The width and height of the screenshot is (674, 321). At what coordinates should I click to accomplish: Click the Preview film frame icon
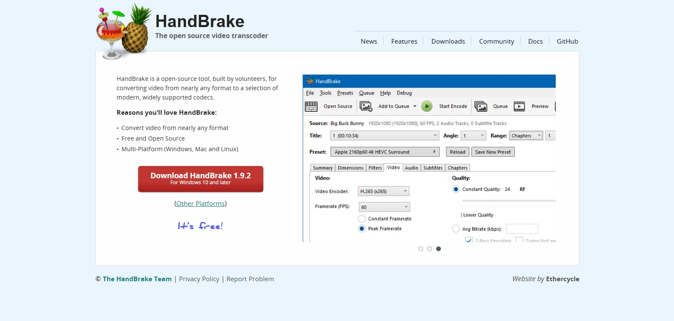pos(519,106)
